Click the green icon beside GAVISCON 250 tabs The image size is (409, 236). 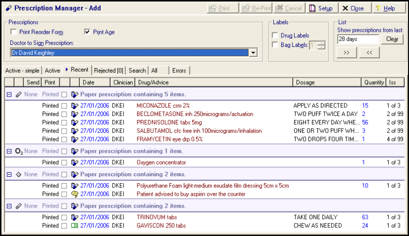[75, 226]
